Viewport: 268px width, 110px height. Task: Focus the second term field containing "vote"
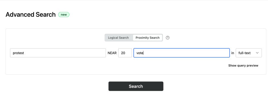[181, 53]
